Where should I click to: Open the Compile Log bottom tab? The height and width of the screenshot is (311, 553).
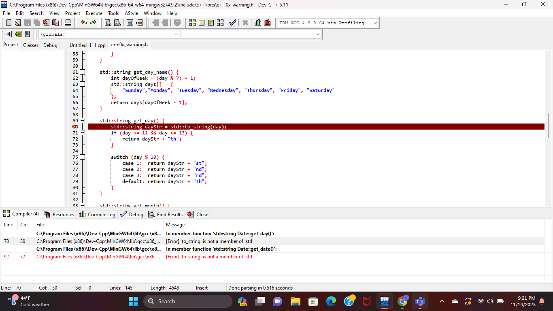click(x=97, y=214)
